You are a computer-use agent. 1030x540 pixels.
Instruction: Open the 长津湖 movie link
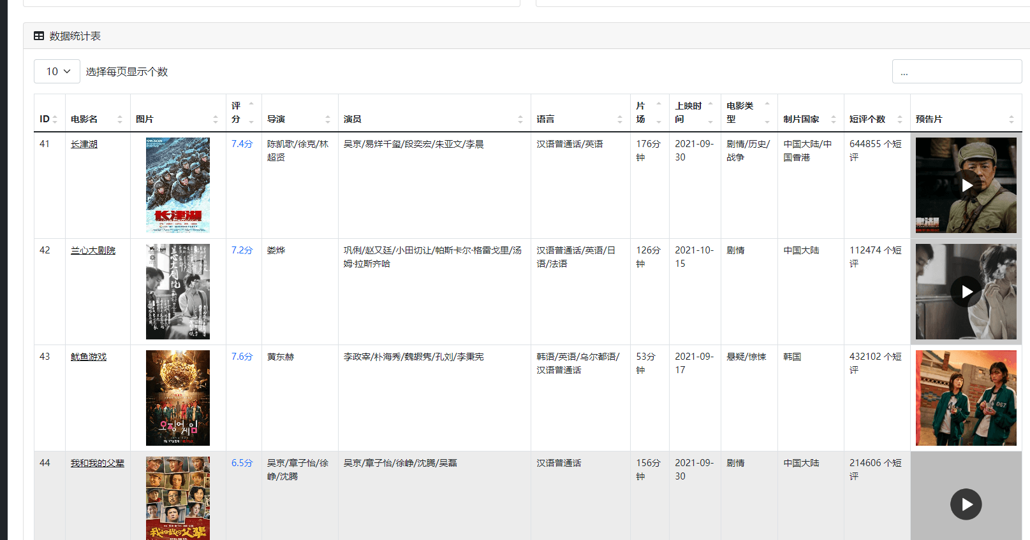click(84, 145)
